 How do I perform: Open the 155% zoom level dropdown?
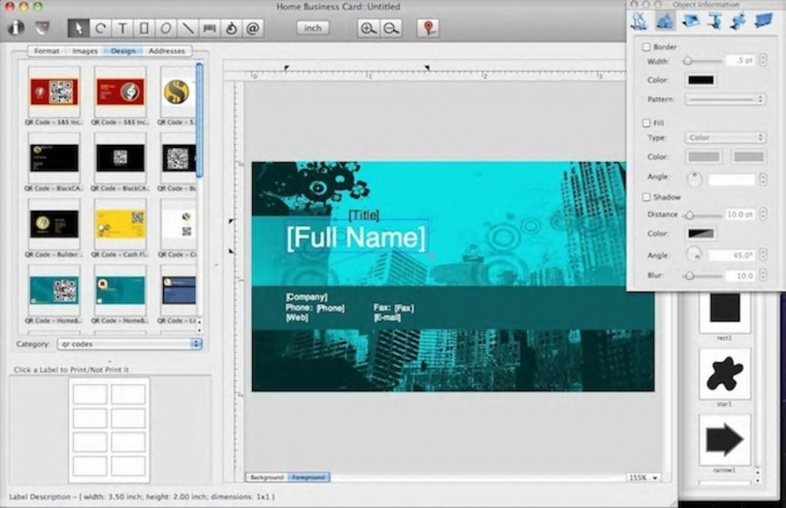pyautogui.click(x=643, y=478)
